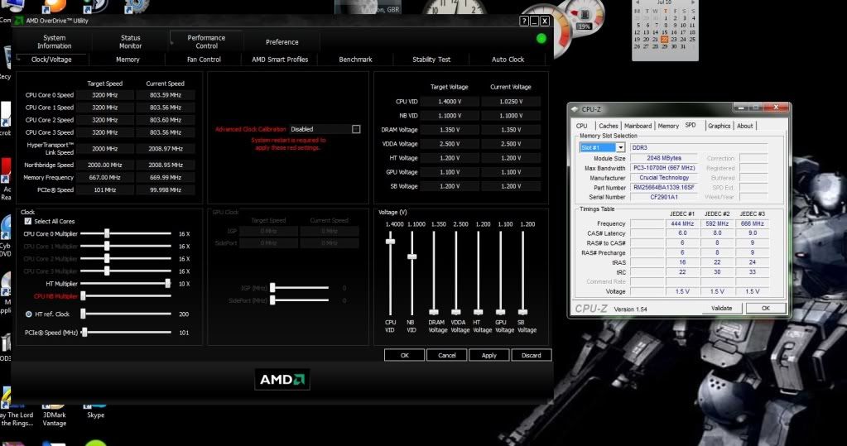847x446 pixels.
Task: Click the CPU-Z title bar icon
Action: 575,109
